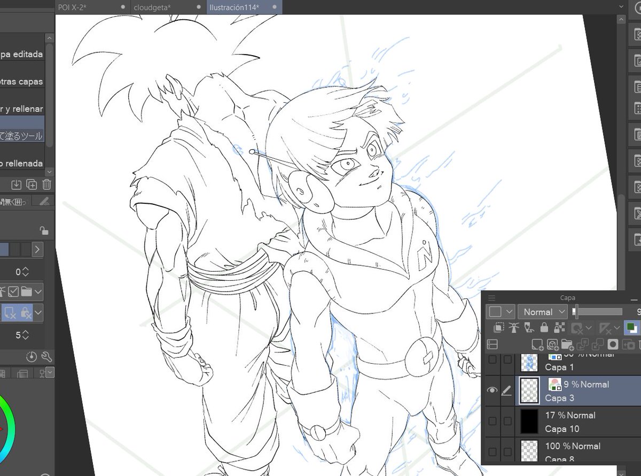Open the Capa panel hamburger menu
Viewport: 641px width, 476px height.
[x=491, y=298]
